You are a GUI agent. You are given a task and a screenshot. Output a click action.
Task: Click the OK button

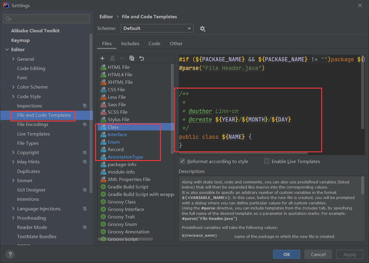pyautogui.click(x=287, y=254)
